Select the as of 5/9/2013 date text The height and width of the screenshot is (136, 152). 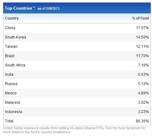[48, 8]
